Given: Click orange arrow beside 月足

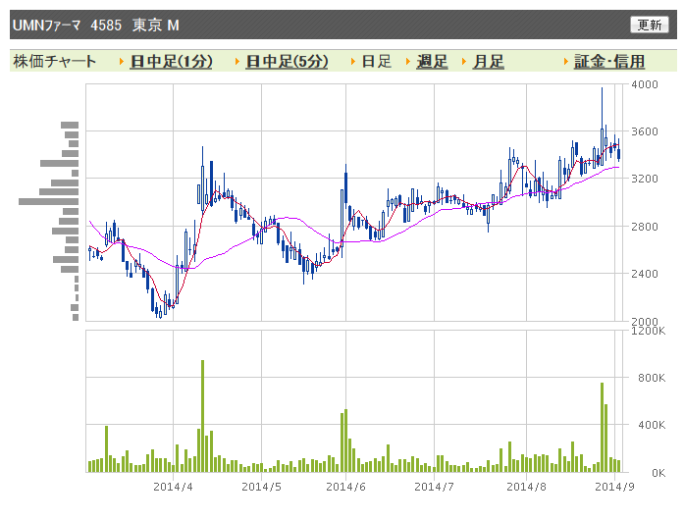Looking at the screenshot, I should [464, 62].
